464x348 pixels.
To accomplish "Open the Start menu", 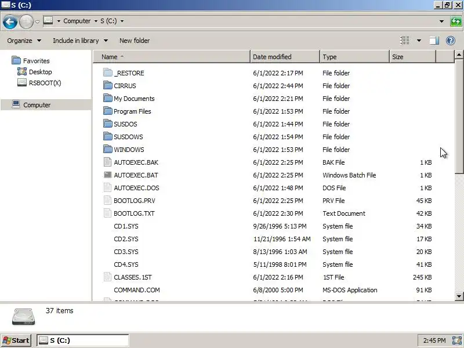I will click(x=16, y=340).
